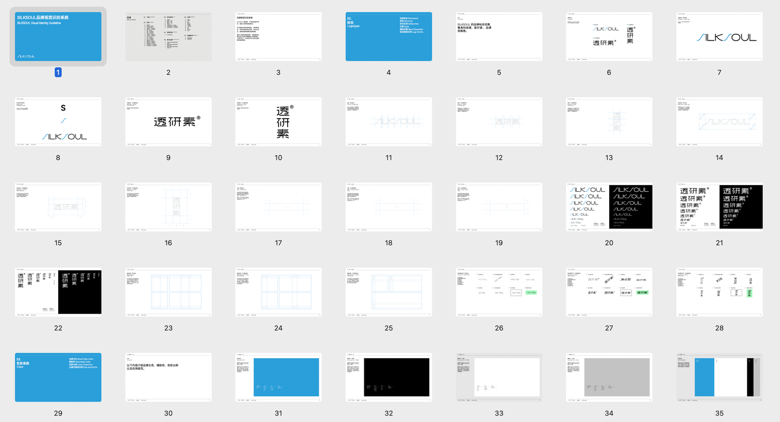Viewport: 780px width, 422px height.
Task: Select slide 6 logo combinations thumbnail
Action: pos(609,37)
